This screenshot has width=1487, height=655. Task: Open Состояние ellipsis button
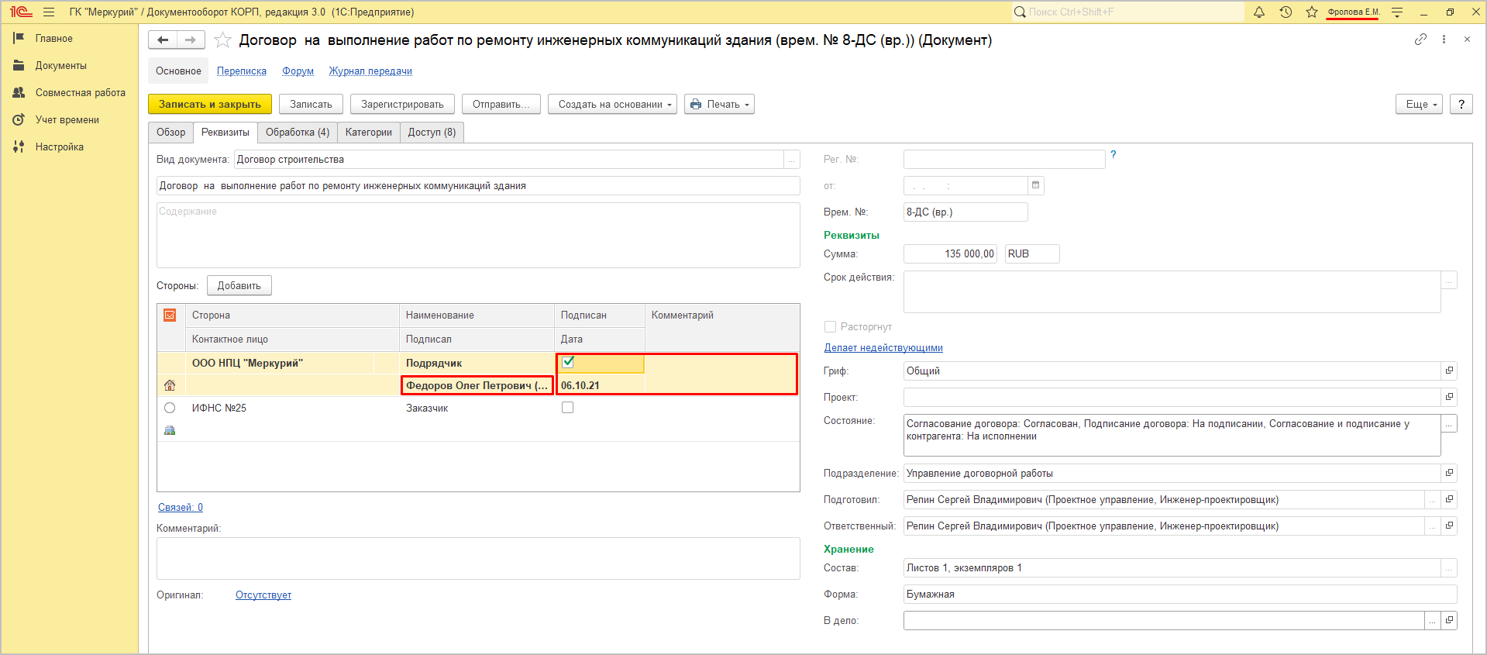click(1449, 423)
